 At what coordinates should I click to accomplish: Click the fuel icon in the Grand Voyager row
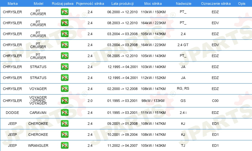[x=64, y=101]
